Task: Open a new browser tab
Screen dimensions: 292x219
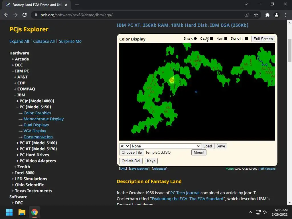Action: click(x=77, y=5)
